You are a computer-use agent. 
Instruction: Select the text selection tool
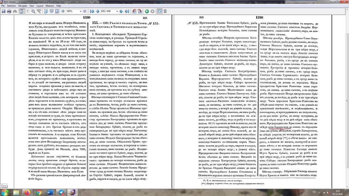(x=28, y=11)
